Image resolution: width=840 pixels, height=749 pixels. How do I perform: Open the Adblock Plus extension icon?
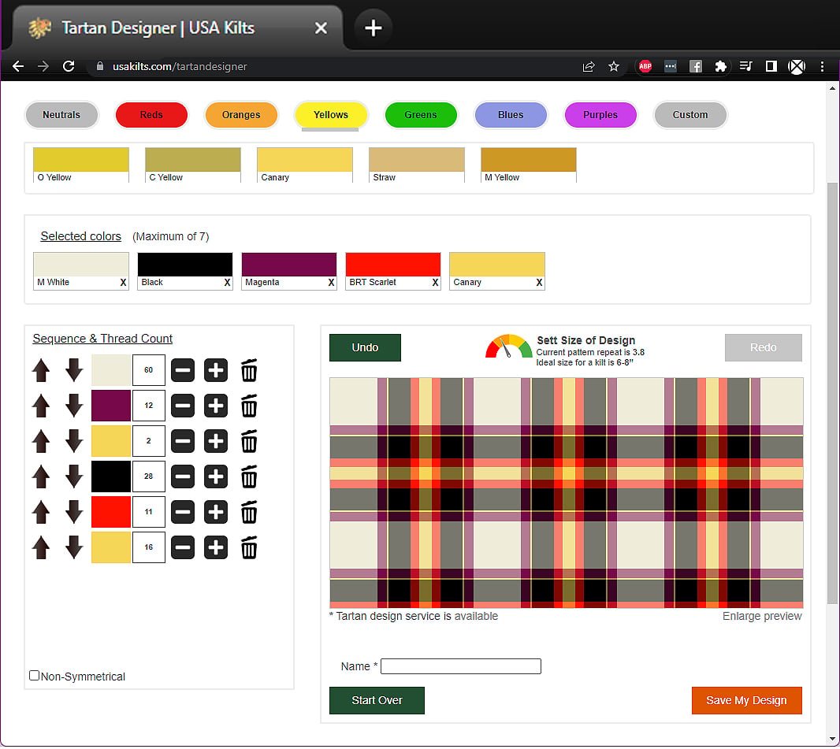[x=645, y=66]
